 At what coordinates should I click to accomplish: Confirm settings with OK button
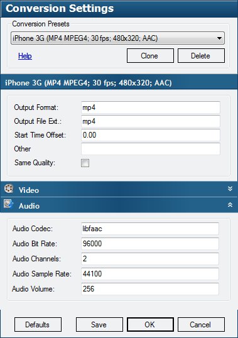pyautogui.click(x=150, y=324)
